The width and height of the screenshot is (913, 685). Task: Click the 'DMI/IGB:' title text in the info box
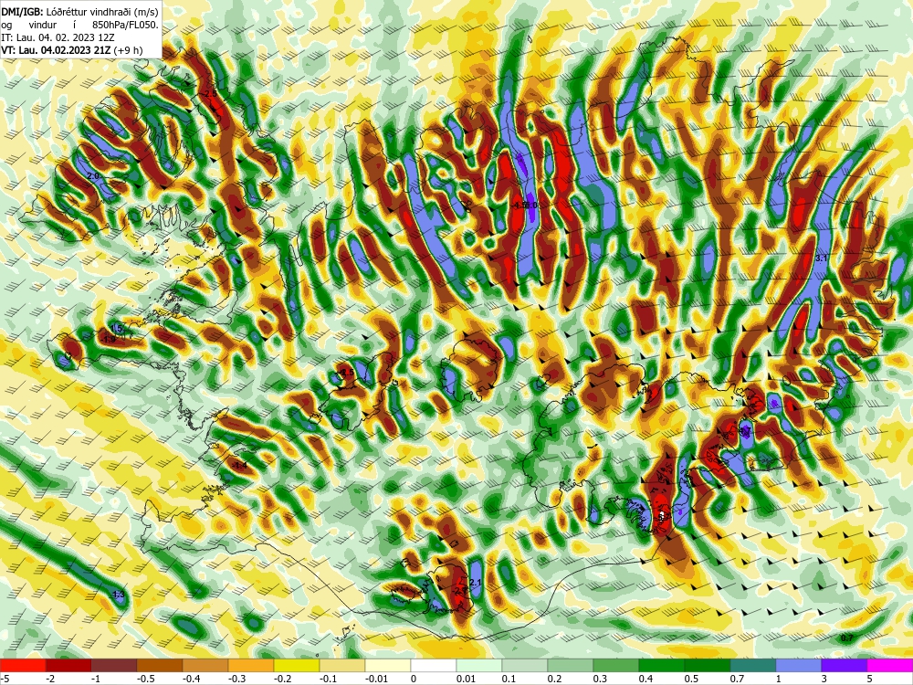point(22,12)
